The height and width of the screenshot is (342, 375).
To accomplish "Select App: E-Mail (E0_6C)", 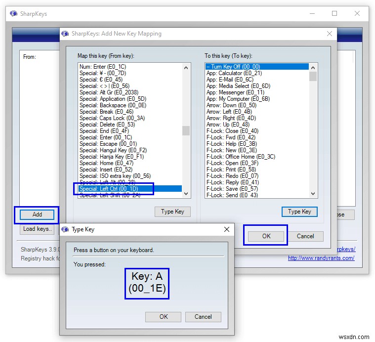I will pos(257,80).
